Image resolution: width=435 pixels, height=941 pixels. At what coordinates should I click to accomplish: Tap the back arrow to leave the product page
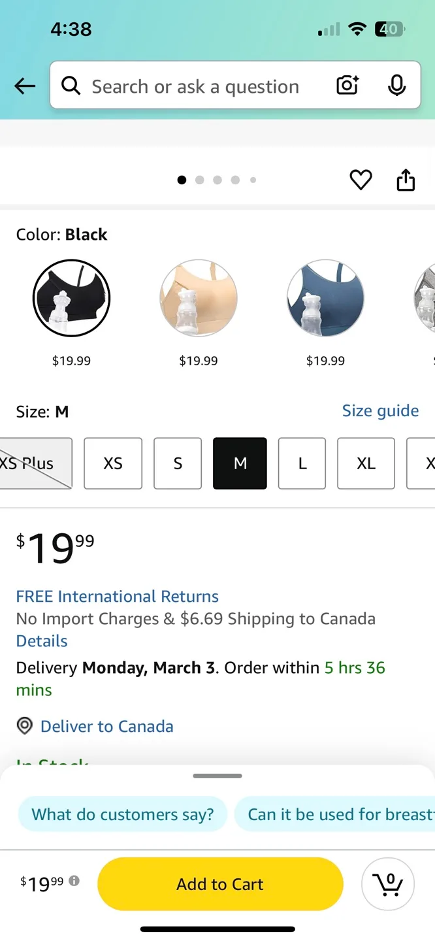pos(24,86)
